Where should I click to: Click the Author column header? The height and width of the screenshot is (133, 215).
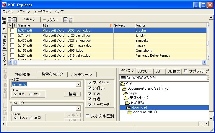click(x=171, y=25)
